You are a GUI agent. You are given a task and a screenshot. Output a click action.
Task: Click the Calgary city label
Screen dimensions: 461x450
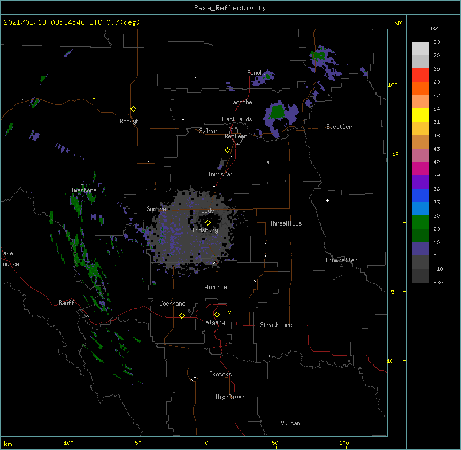click(x=213, y=322)
